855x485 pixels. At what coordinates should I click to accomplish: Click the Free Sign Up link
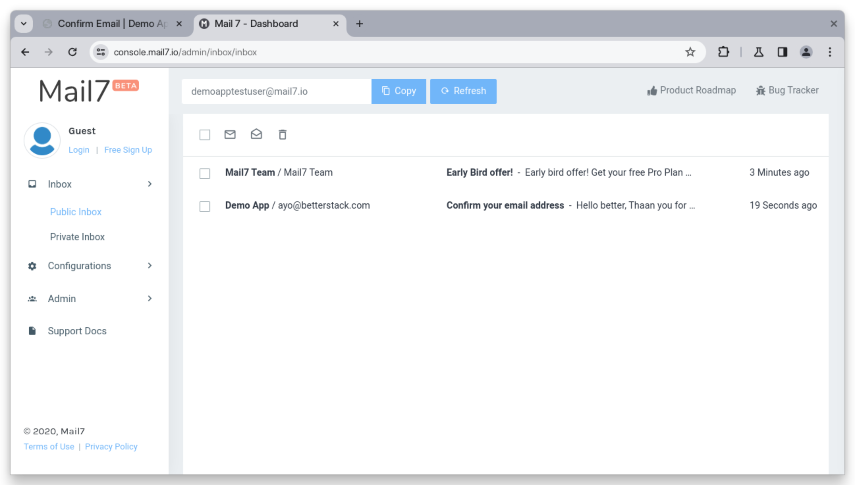[128, 150]
